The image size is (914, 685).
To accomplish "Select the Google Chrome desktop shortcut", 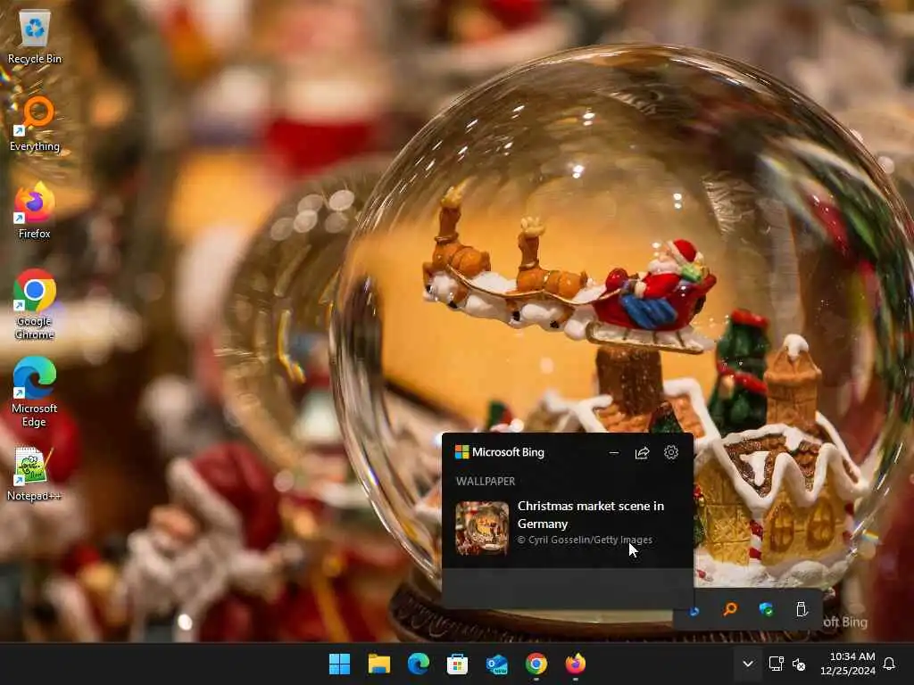I will [35, 304].
